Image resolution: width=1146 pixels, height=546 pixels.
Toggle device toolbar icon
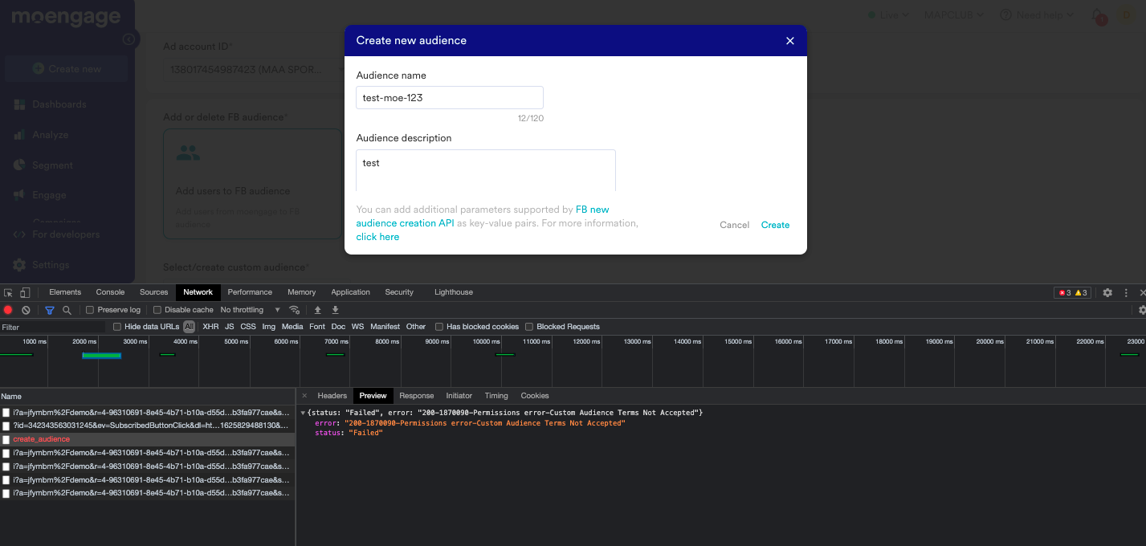[25, 292]
